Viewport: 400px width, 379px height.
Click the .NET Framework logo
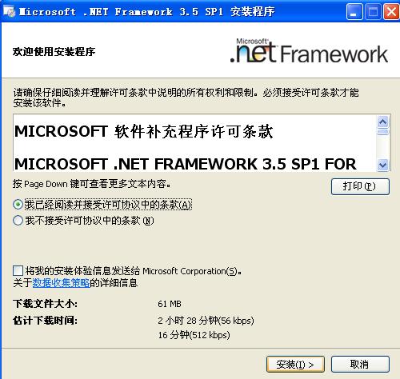coord(309,51)
